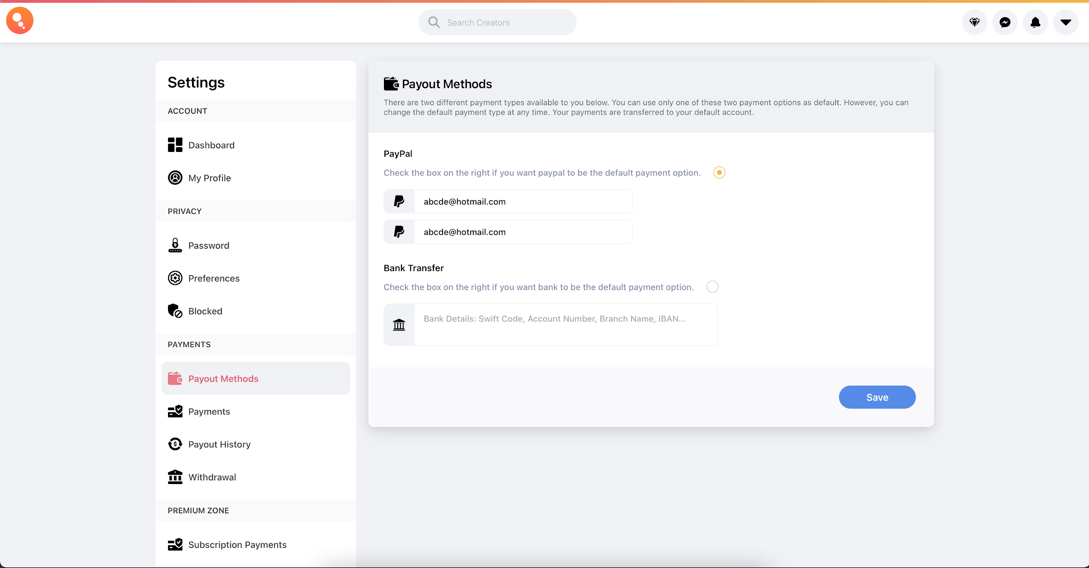Open the Payments settings page
1089x568 pixels.
point(209,411)
